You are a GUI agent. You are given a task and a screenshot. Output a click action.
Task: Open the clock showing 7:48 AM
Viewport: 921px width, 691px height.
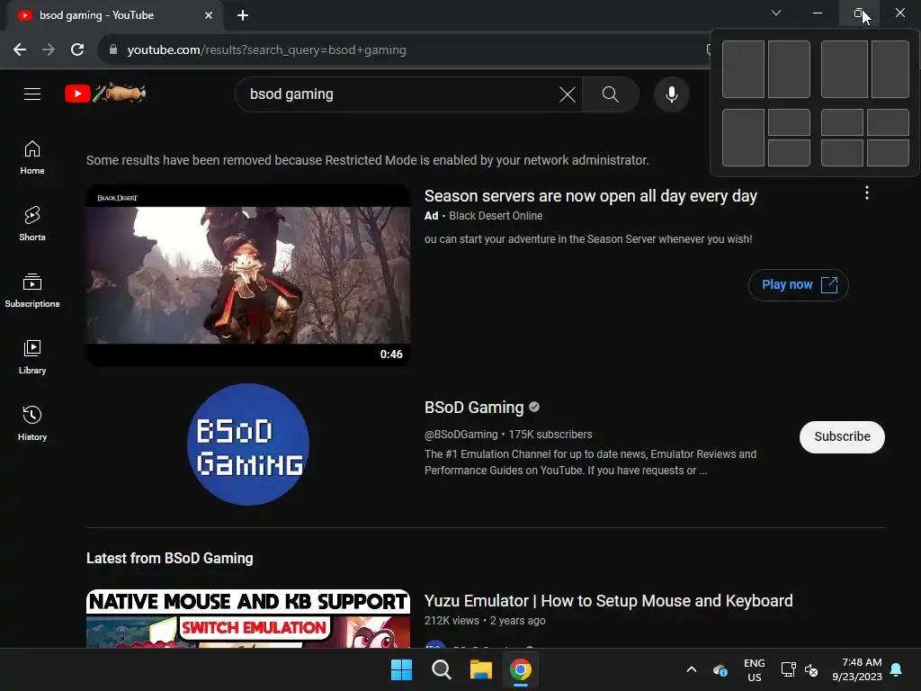[857, 669]
